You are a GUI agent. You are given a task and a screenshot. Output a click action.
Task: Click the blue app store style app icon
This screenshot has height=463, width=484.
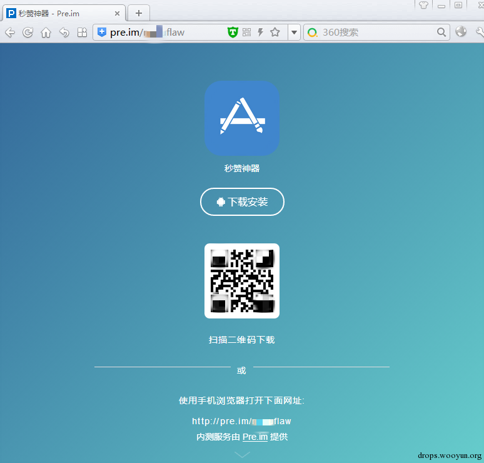[x=242, y=118]
